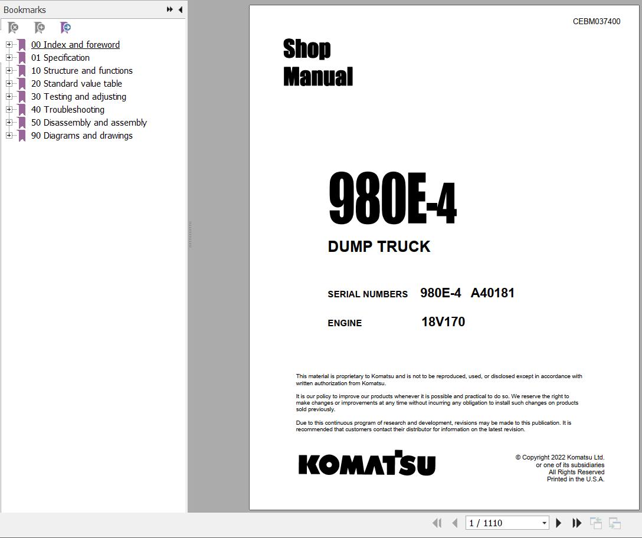Click the Printed in the U.S.A. line
642x538 pixels.
575,479
